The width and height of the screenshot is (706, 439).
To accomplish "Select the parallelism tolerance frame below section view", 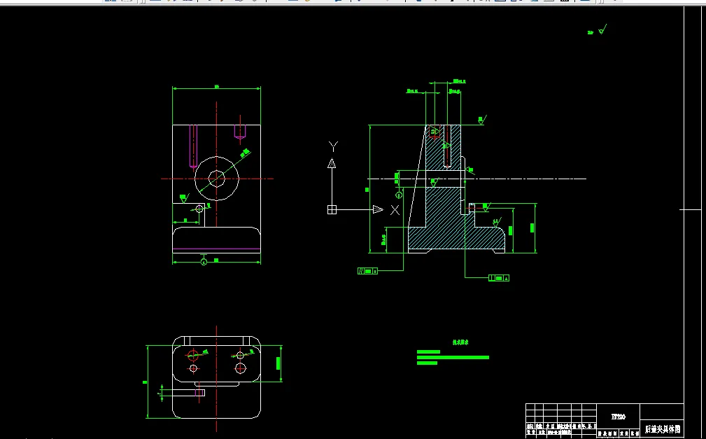I will tap(367, 271).
